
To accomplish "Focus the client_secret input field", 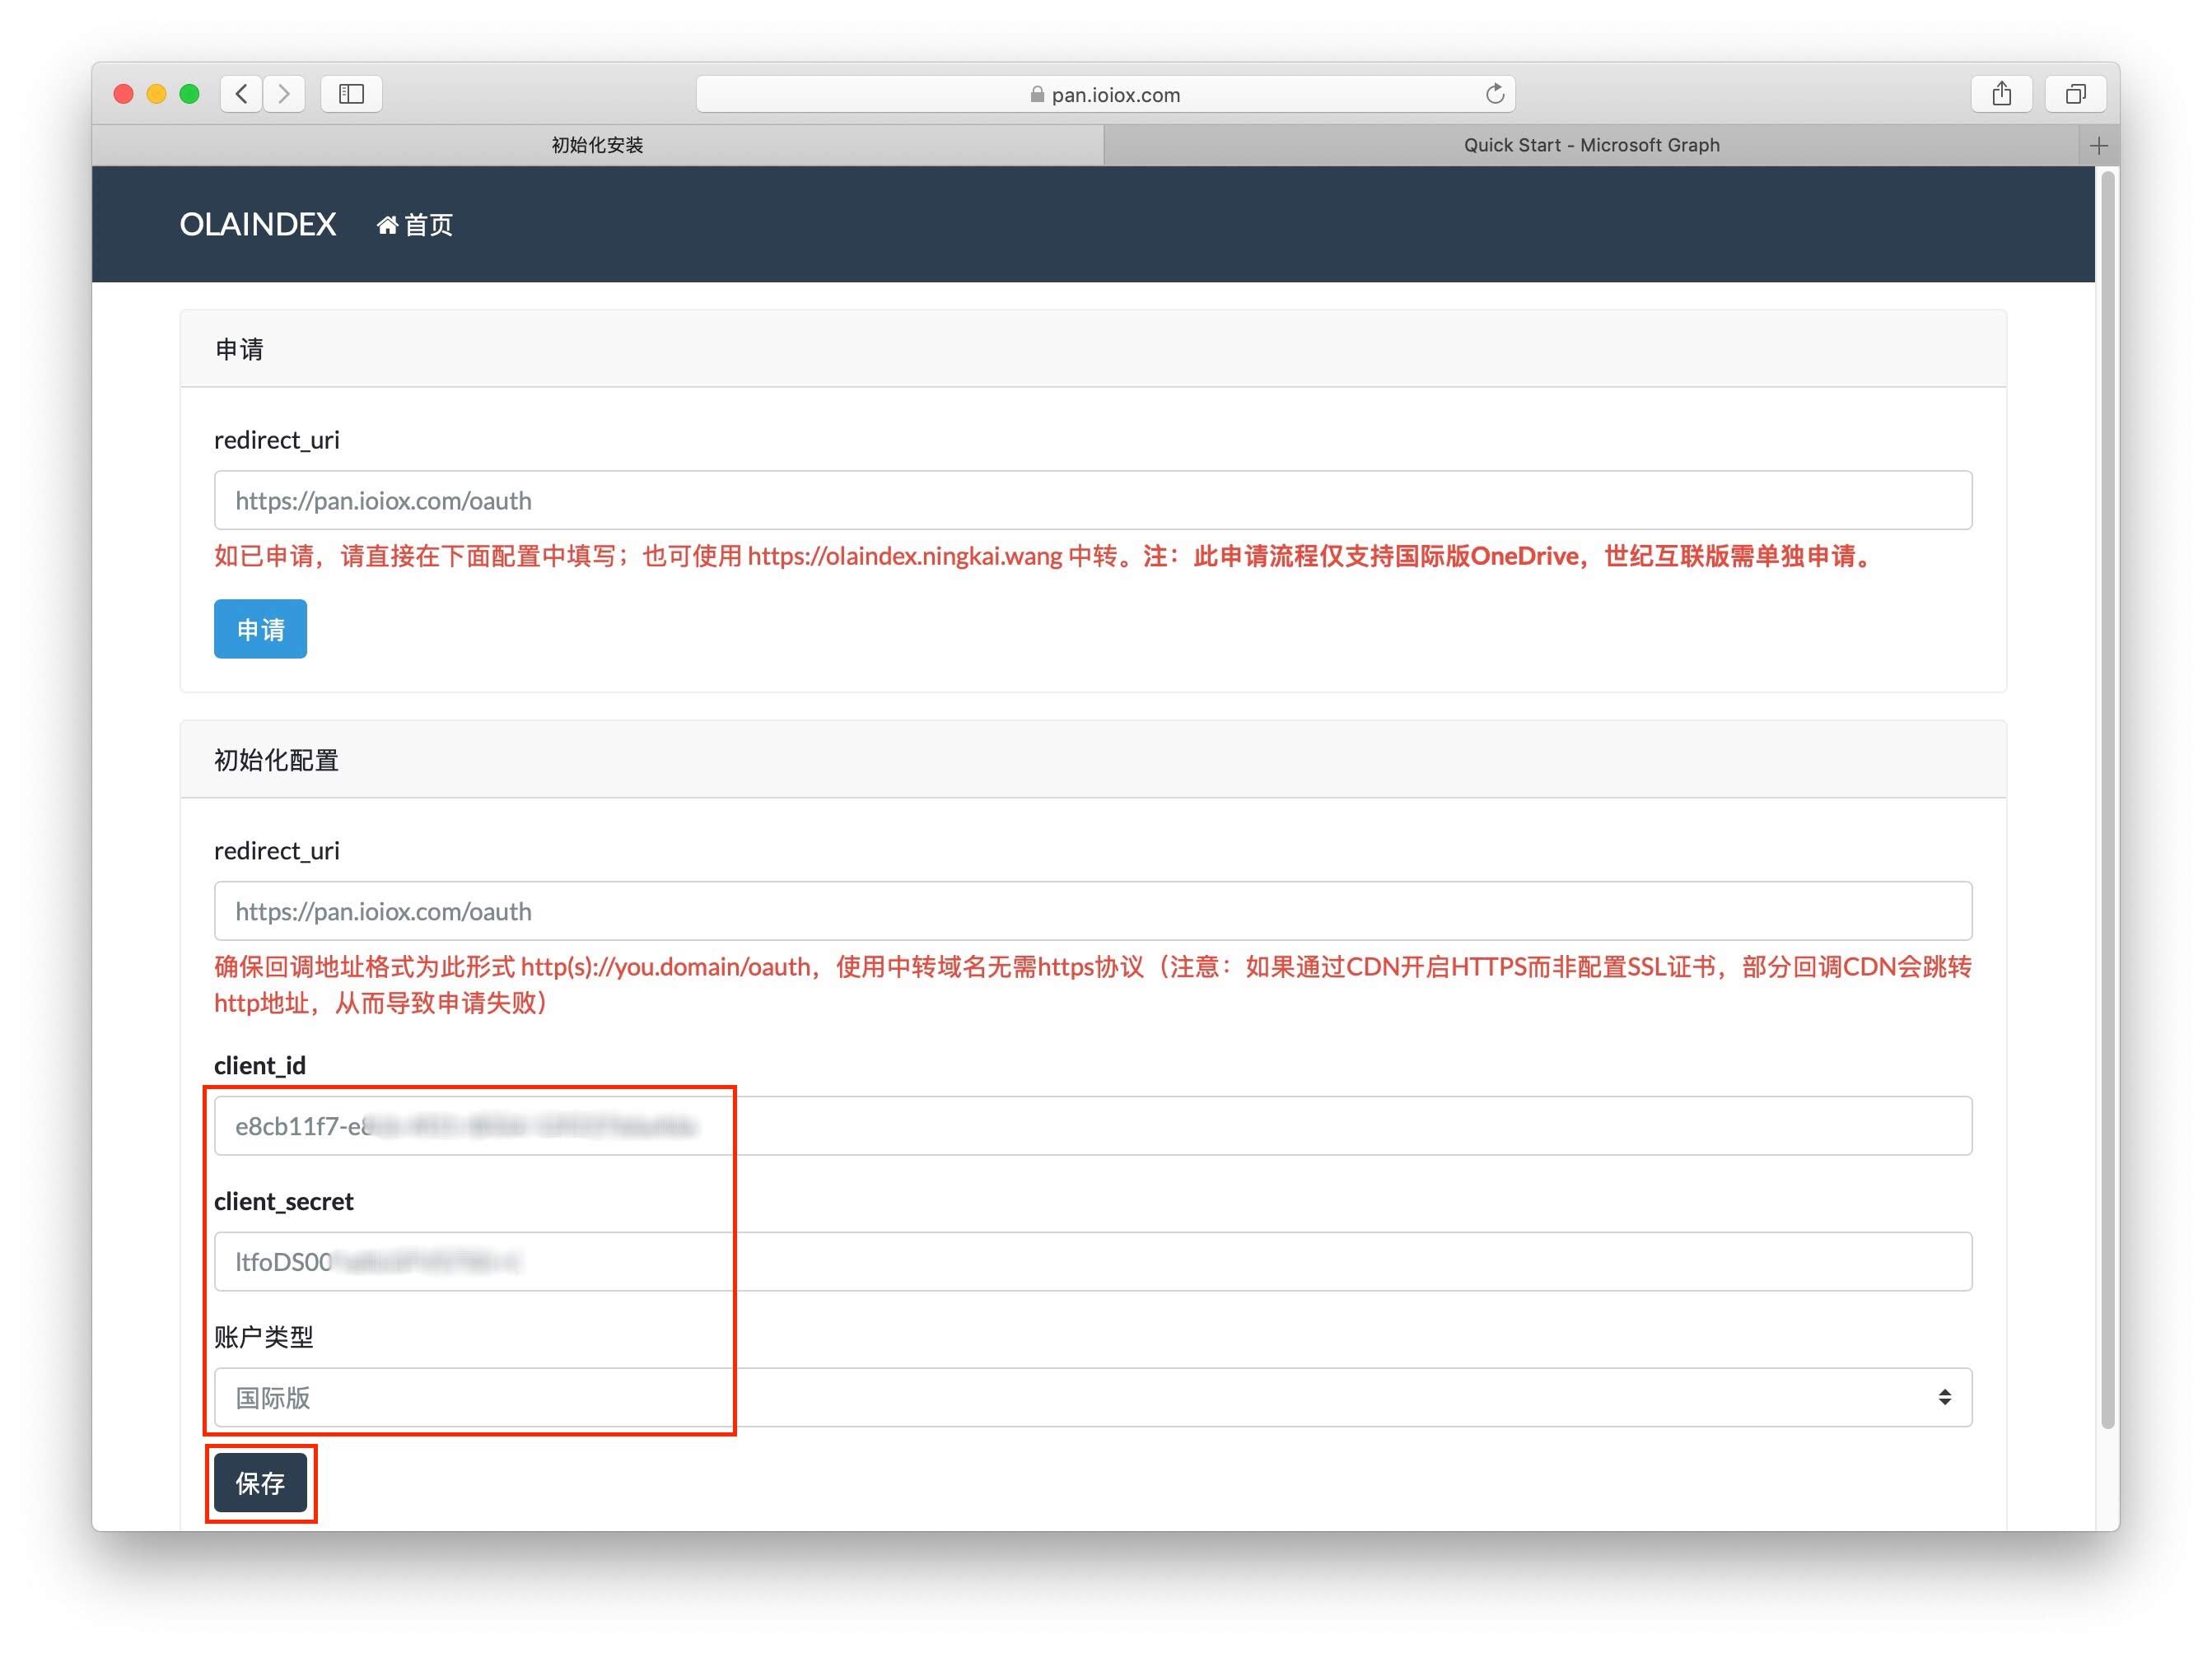I will [x=1092, y=1262].
